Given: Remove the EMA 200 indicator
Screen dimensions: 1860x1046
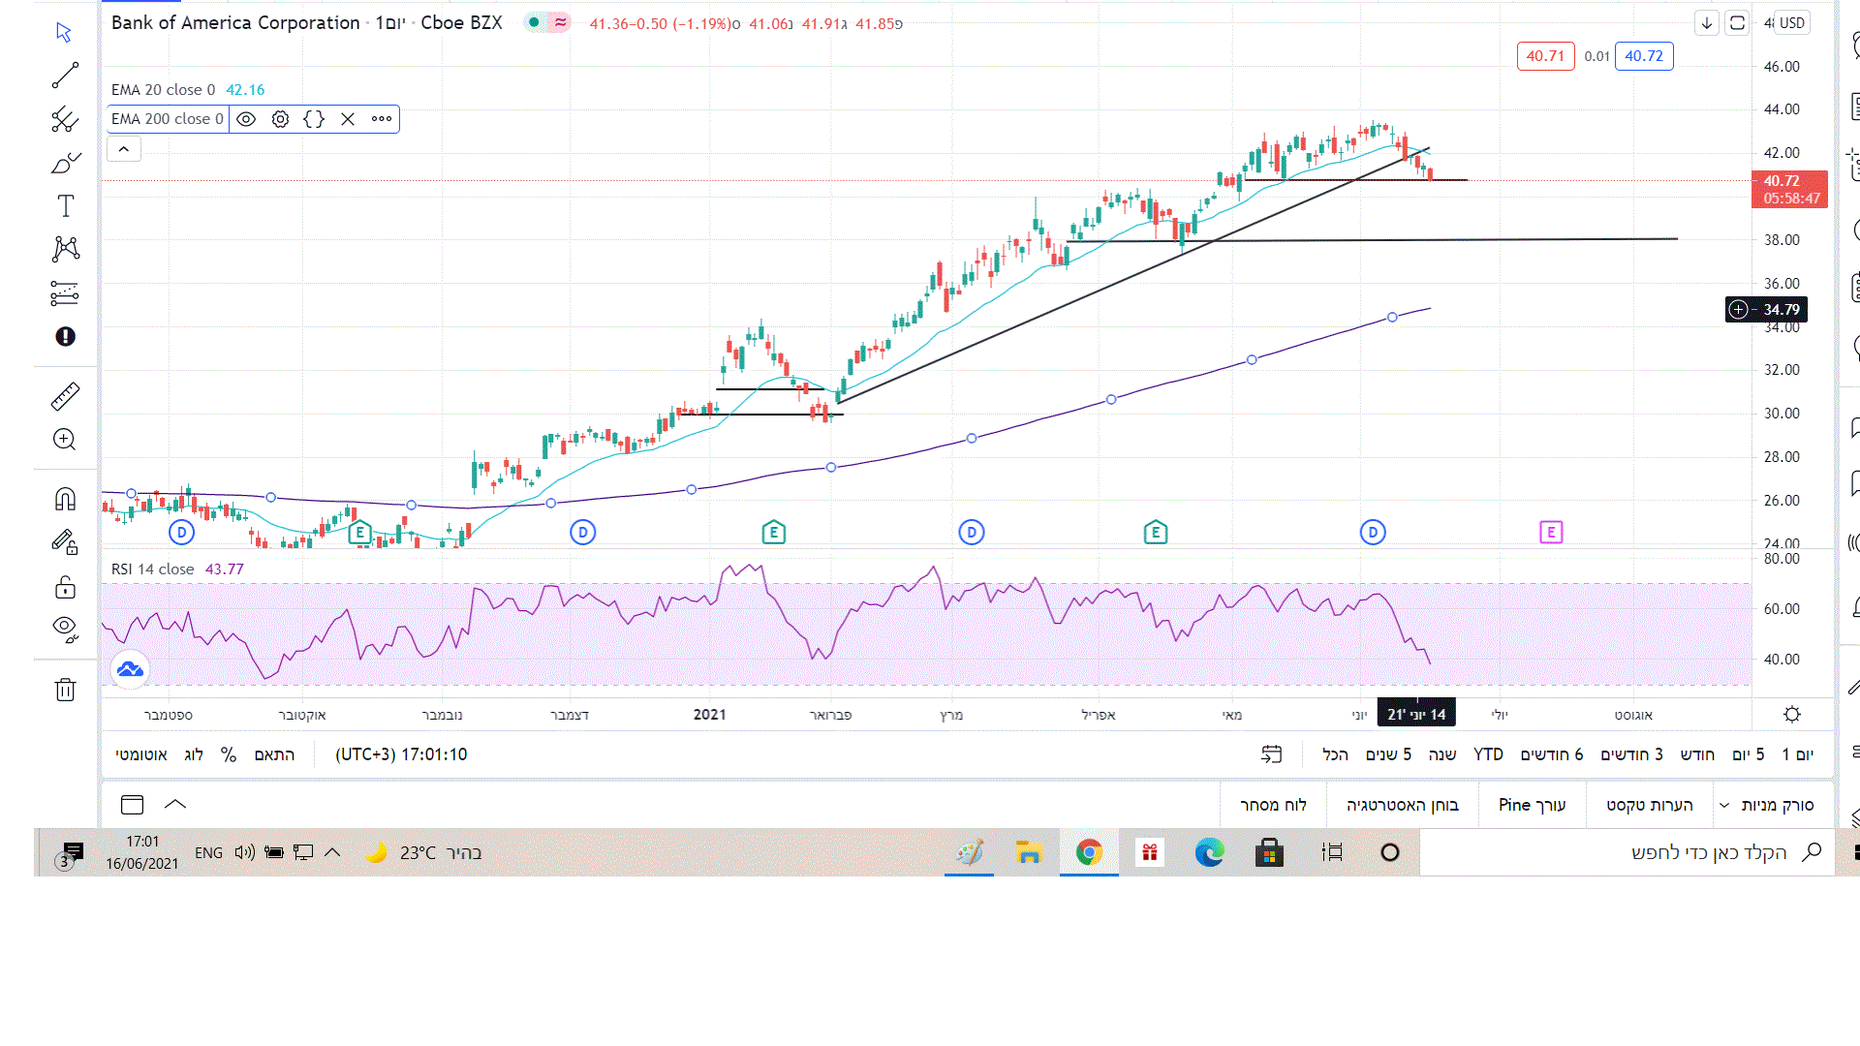Looking at the screenshot, I should click(x=348, y=119).
